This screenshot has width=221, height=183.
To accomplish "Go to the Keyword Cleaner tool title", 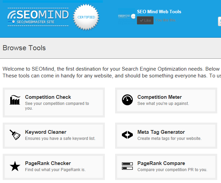I will click(x=46, y=132).
